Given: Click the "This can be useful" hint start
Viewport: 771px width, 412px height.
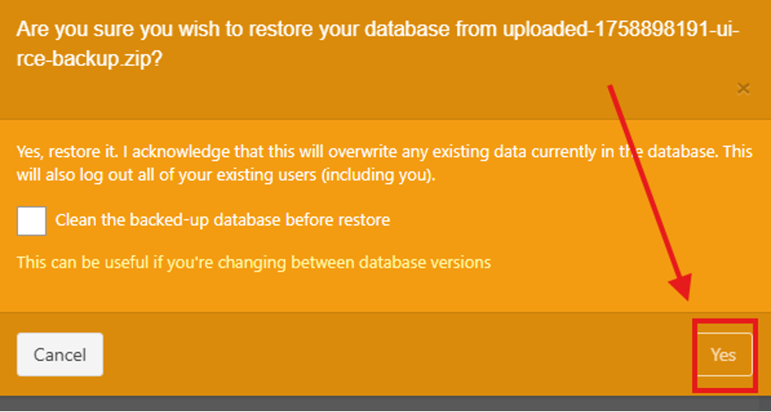Looking at the screenshot, I should (74, 263).
